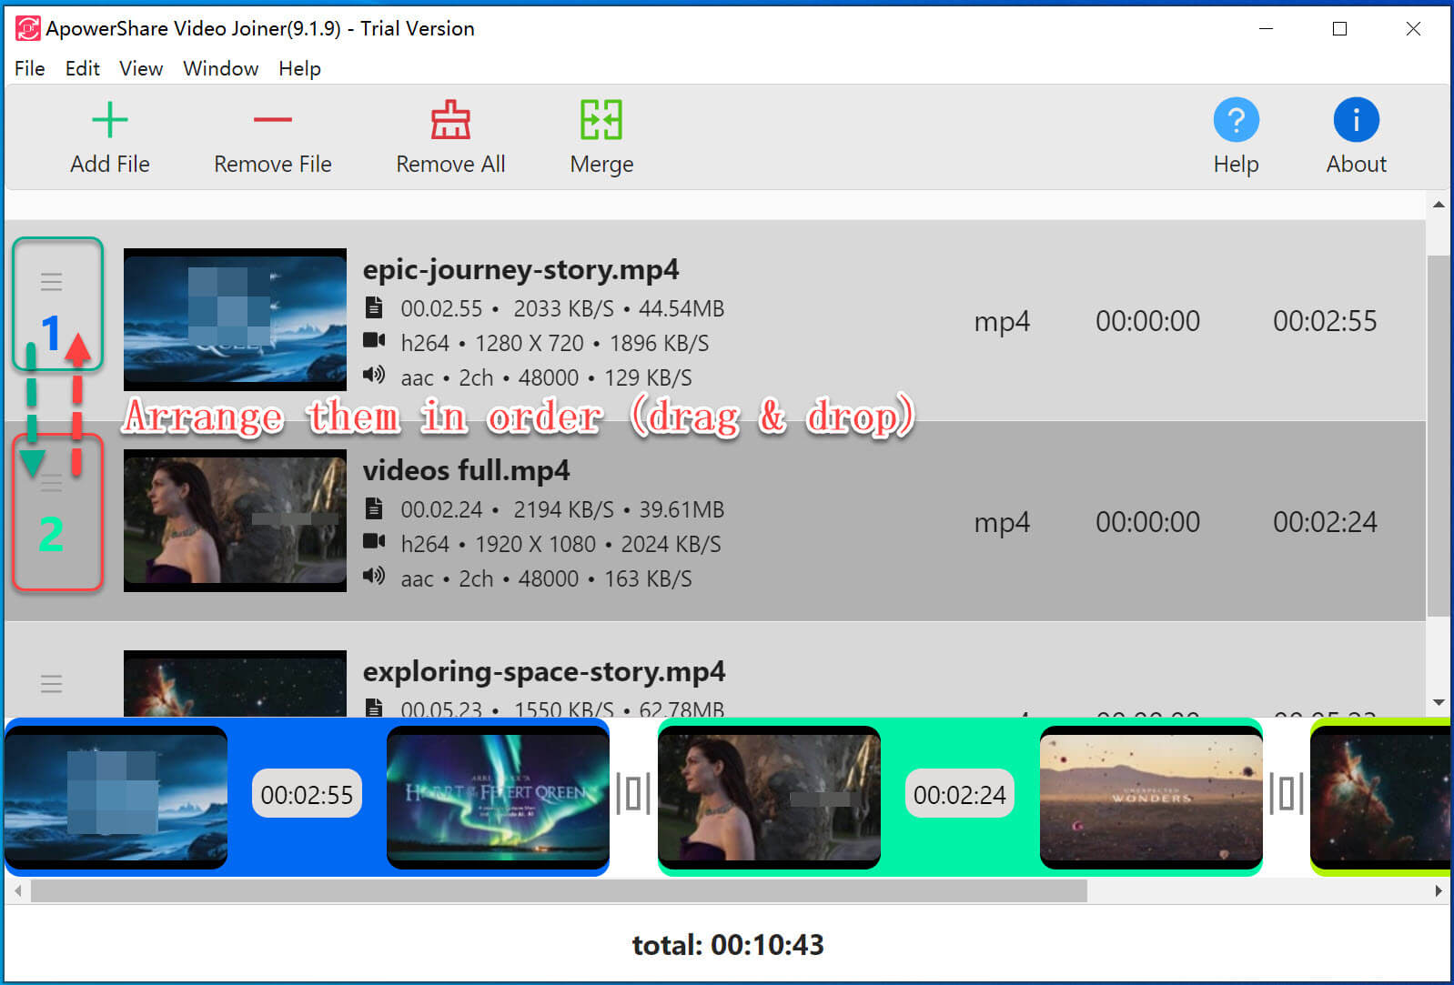Image resolution: width=1454 pixels, height=985 pixels.
Task: Click drag handle of epic-journey-story.mp4 row
Action: (x=52, y=282)
